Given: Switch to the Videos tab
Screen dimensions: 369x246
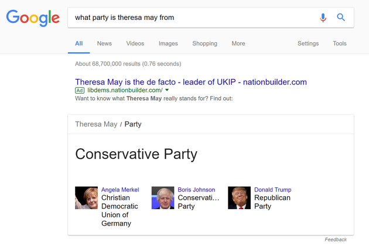Looking at the screenshot, I should [x=135, y=43].
